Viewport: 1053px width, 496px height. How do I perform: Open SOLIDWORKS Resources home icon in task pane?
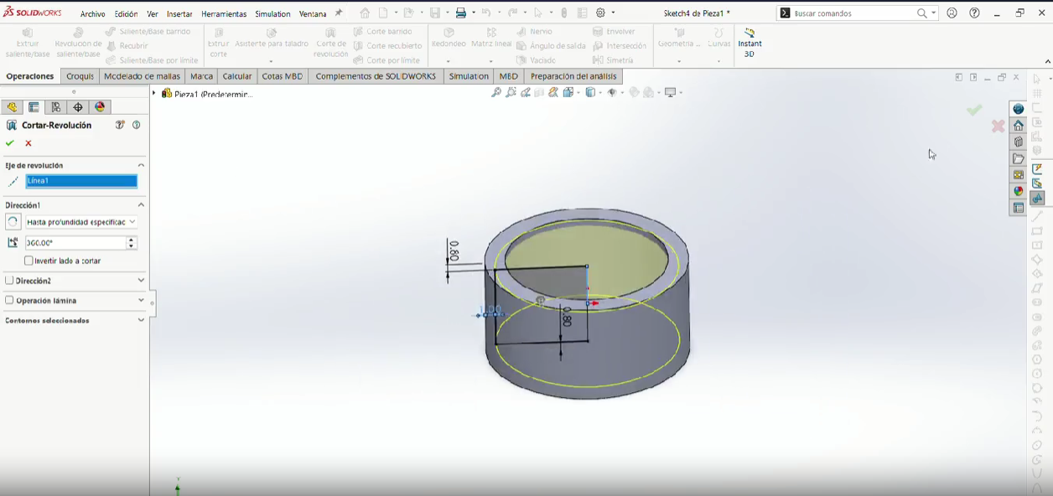1019,126
